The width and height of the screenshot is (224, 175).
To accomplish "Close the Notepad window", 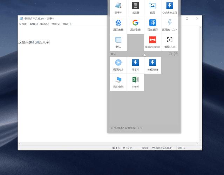I will 197,19.
